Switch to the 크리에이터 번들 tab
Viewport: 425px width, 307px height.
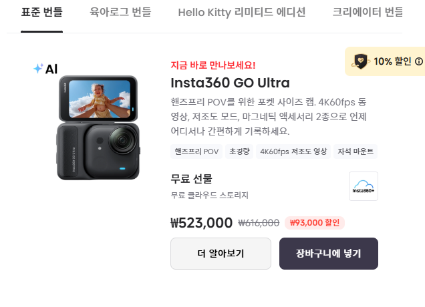tap(368, 12)
